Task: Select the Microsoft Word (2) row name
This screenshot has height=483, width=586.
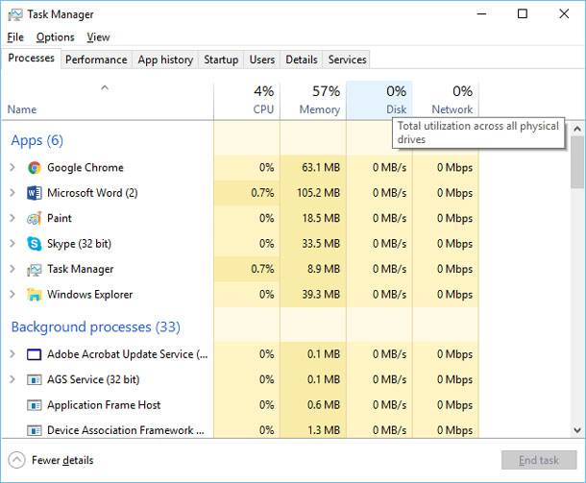Action: click(92, 193)
